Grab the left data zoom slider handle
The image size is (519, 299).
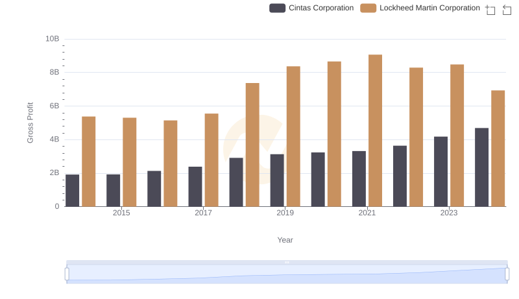pos(67,274)
